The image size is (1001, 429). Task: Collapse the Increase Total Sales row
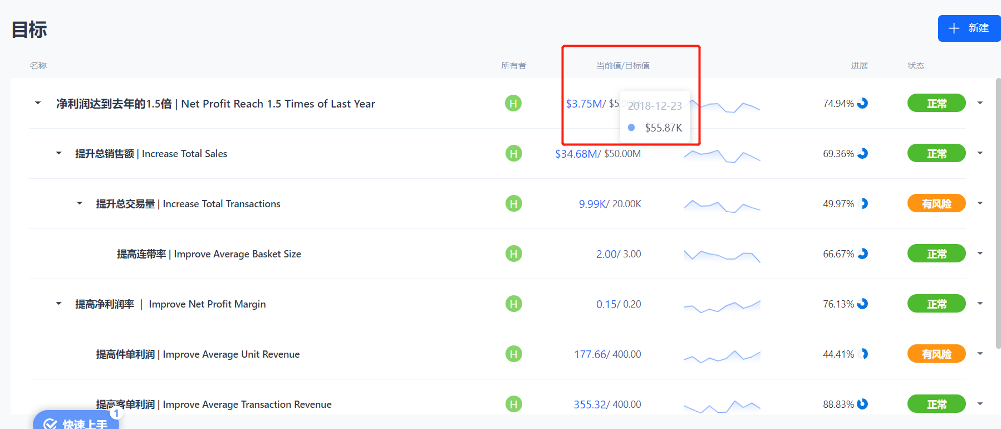point(58,153)
